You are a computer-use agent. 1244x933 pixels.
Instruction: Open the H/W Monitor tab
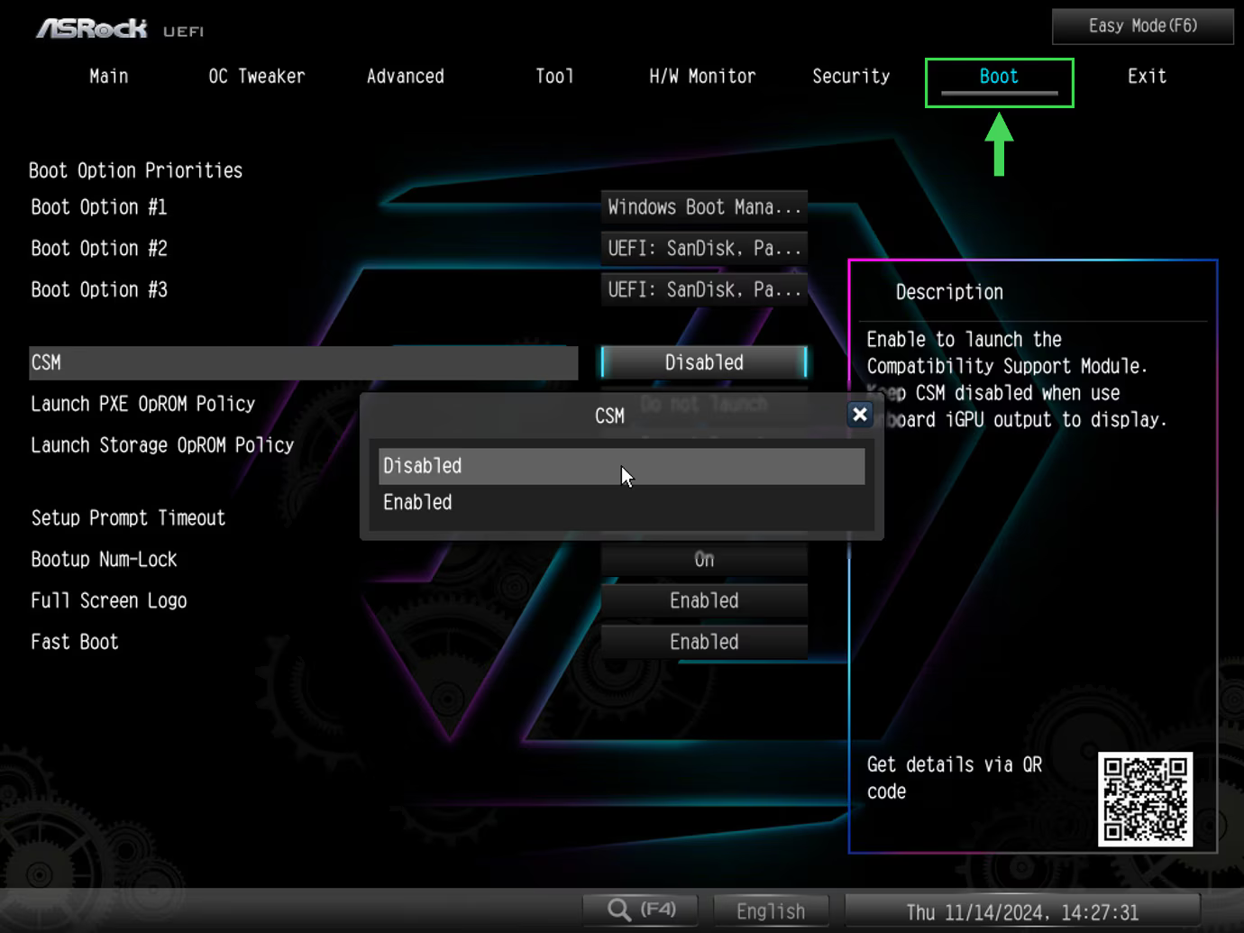pos(702,77)
